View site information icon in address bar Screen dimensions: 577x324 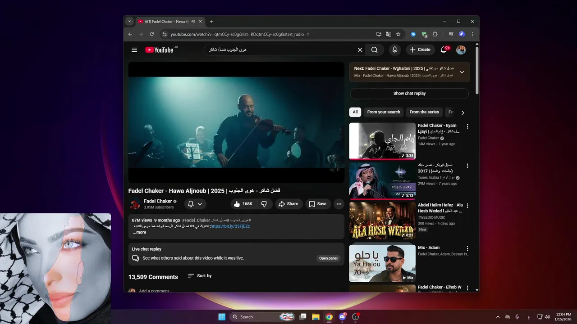pos(165,34)
